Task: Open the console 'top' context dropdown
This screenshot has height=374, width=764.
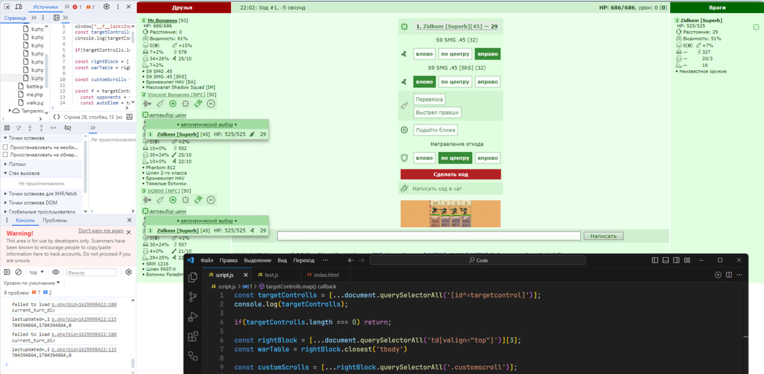Action: click(36, 272)
